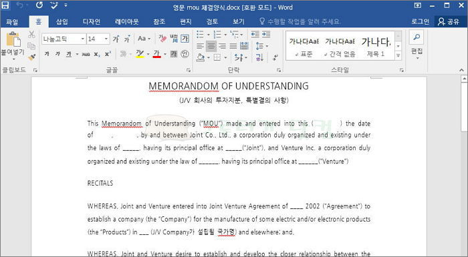This screenshot has width=468, height=257.
Task: Switch to the 디자인 tab
Action: [x=92, y=21]
